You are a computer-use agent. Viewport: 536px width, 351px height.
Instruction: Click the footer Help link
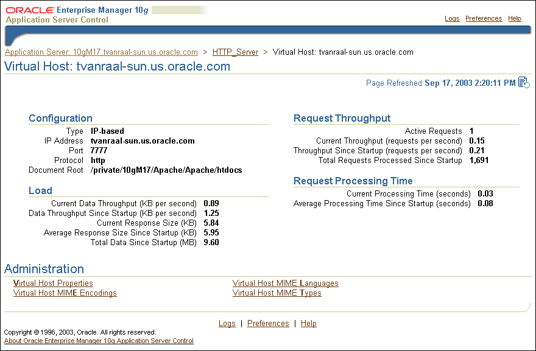point(309,324)
